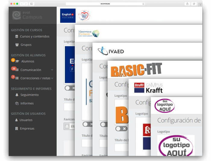The image size is (211, 161).
Task: Toggle the switch under the Geoinnova logo
Action: coord(88,124)
